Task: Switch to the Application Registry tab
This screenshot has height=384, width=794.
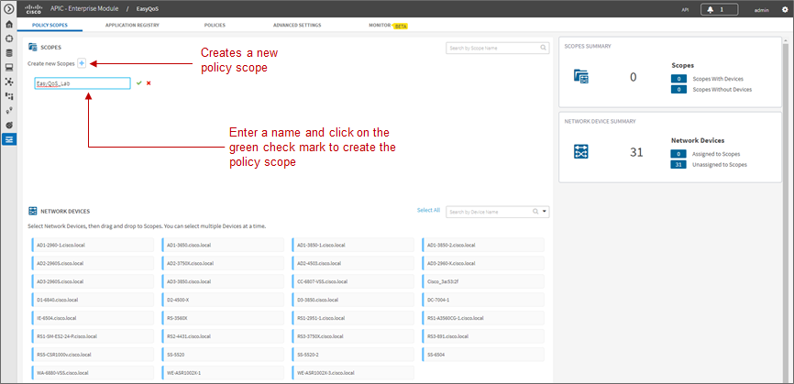Action: pos(132,25)
